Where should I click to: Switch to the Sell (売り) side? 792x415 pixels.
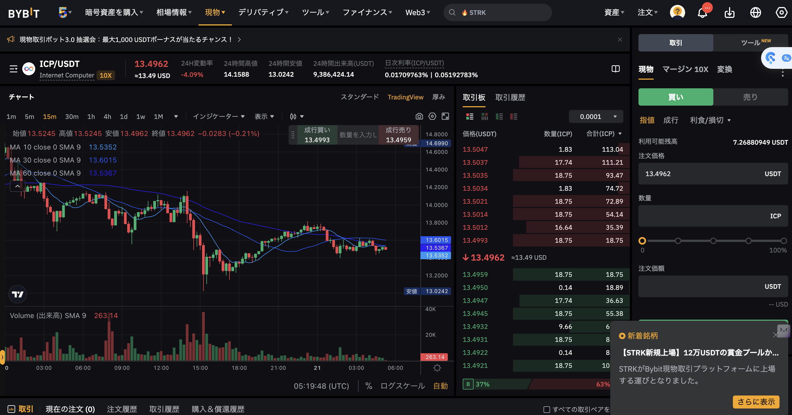[x=750, y=97]
